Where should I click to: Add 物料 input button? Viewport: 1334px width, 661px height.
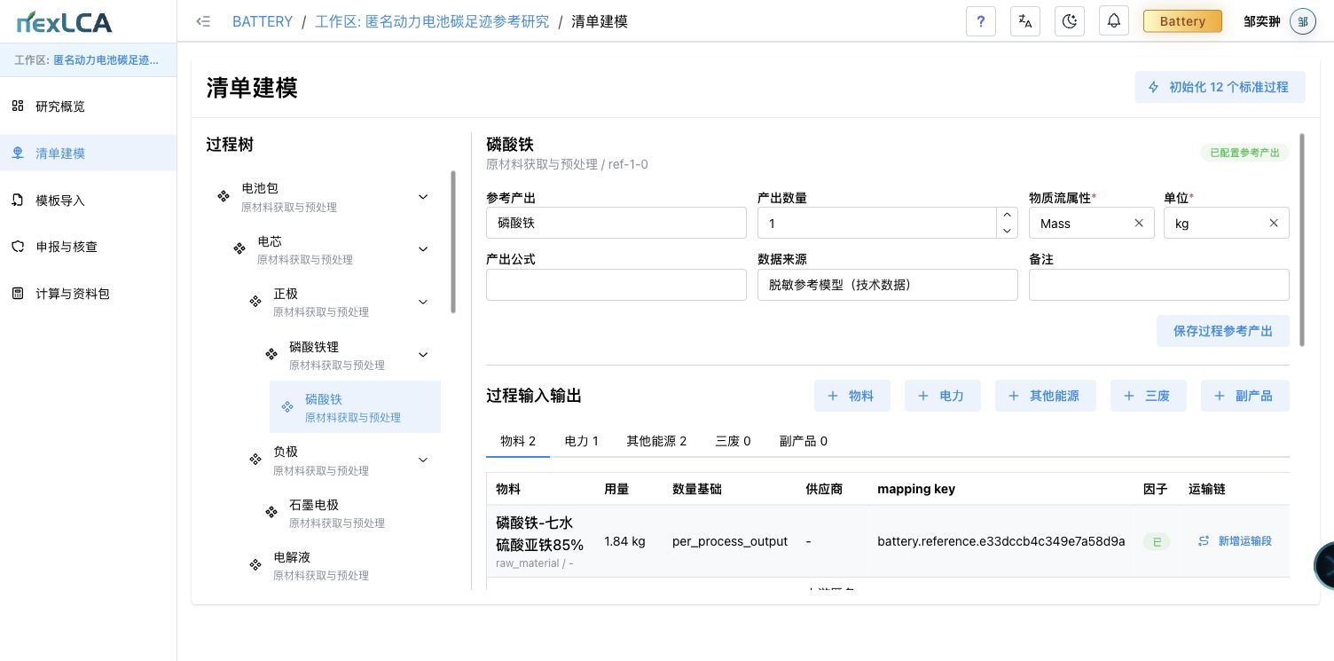point(852,396)
